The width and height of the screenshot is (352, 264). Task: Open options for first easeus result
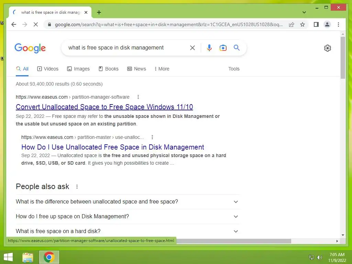pyautogui.click(x=138, y=97)
